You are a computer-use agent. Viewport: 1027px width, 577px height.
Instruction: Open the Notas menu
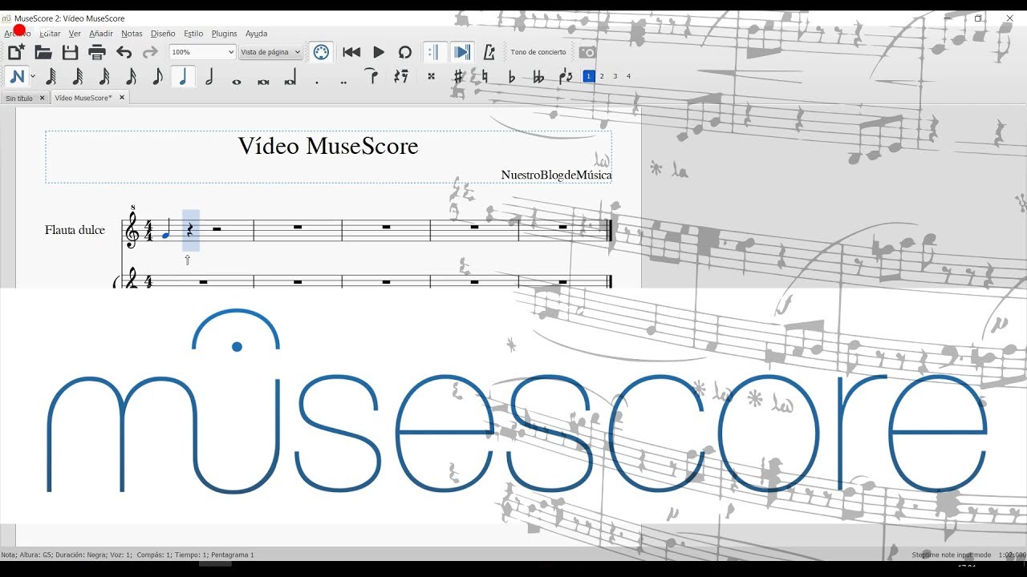132,34
